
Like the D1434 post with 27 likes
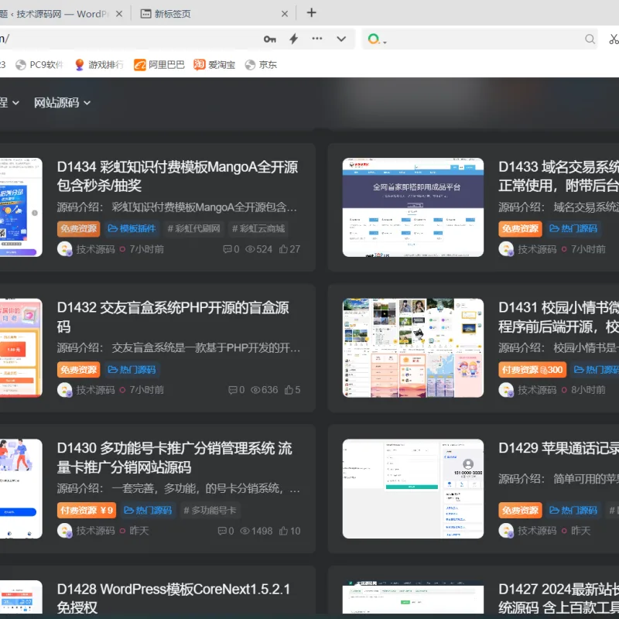(x=289, y=249)
